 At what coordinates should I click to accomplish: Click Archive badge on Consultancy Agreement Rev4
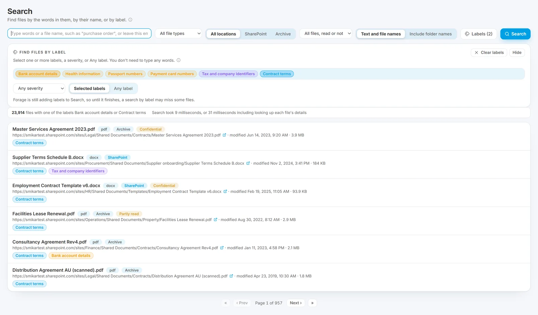click(115, 242)
